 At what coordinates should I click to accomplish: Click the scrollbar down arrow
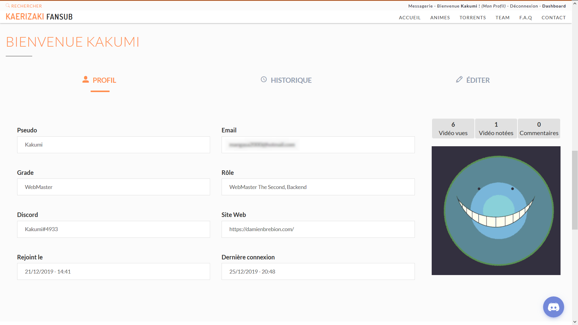coord(575,322)
